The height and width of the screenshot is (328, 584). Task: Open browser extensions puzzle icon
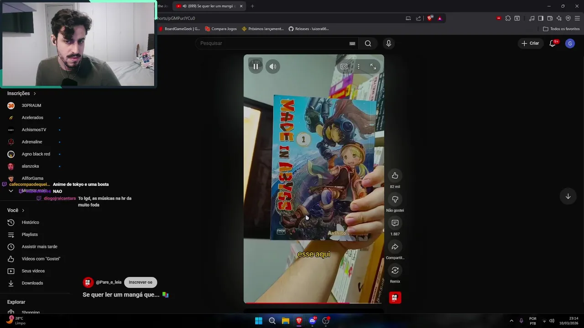click(x=508, y=18)
